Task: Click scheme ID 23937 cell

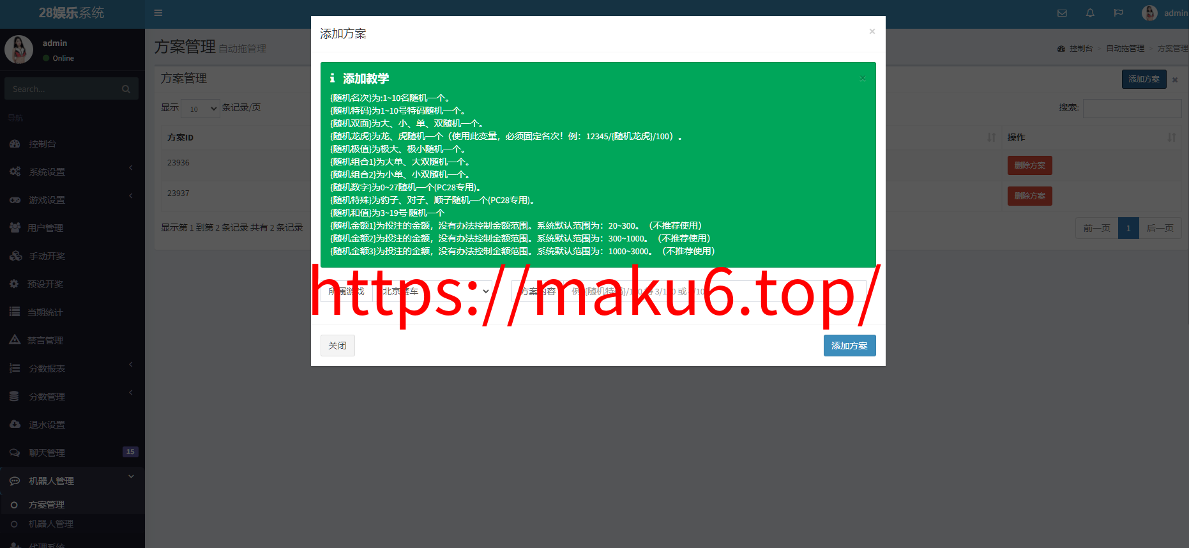Action: click(178, 194)
